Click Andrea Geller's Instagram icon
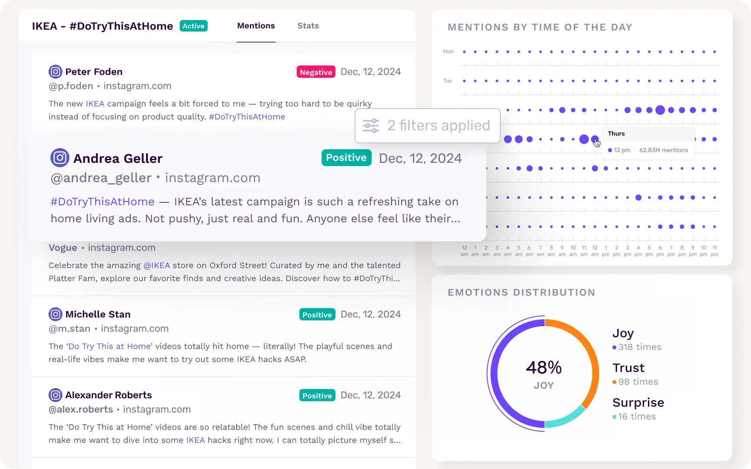Viewport: 751px width, 469px height. (x=60, y=158)
